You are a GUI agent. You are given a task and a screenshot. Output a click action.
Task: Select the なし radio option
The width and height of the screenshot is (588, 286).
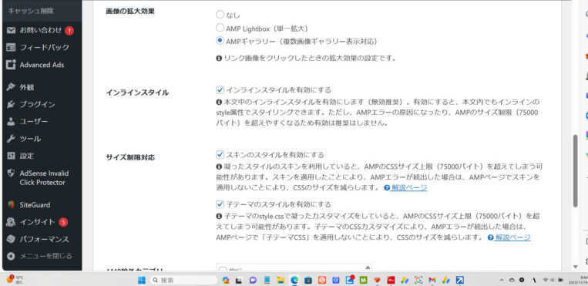coord(220,15)
